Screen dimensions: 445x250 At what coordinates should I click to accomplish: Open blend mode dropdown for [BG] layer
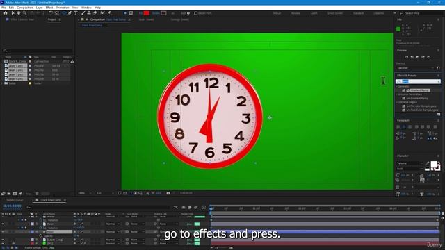point(112,244)
